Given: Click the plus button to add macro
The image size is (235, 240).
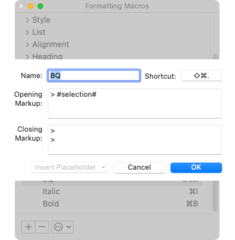Looking at the screenshot, I should coord(28,227).
